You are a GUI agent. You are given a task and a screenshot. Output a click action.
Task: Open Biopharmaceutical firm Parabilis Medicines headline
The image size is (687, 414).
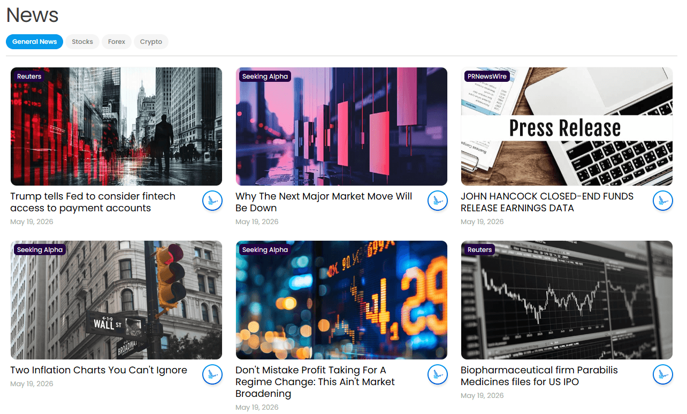539,376
